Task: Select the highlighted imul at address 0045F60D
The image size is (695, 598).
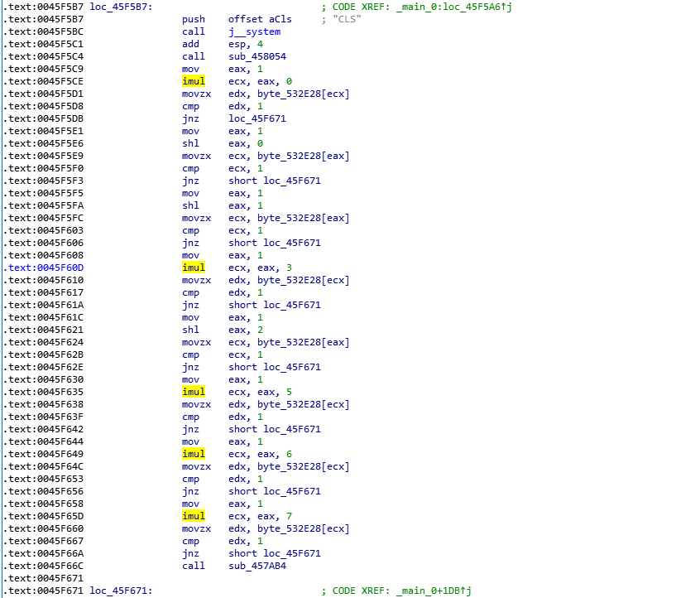Action: 193,268
